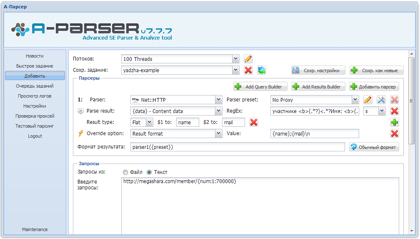Refresh saved task list icon

pyautogui.click(x=262, y=70)
